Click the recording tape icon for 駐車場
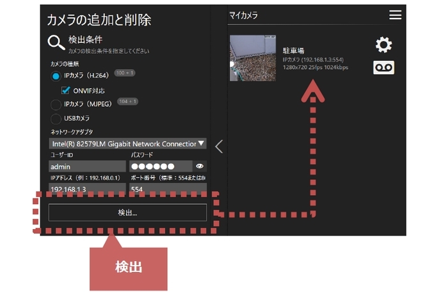This screenshot has width=448, height=295. tap(383, 67)
